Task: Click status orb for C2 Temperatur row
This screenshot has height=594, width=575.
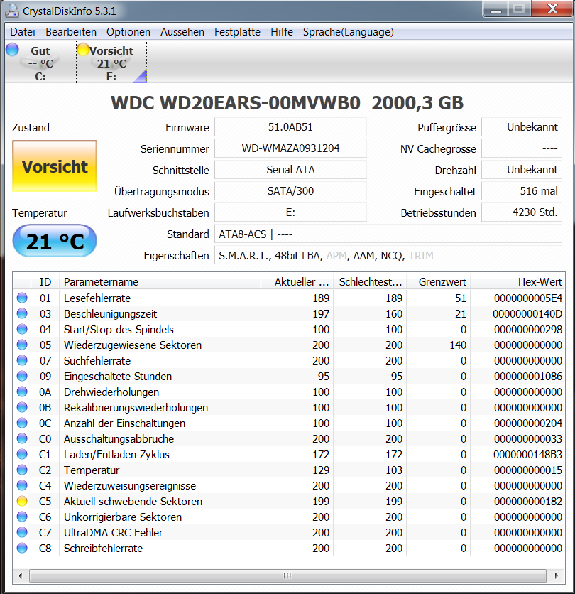Action: click(22, 470)
